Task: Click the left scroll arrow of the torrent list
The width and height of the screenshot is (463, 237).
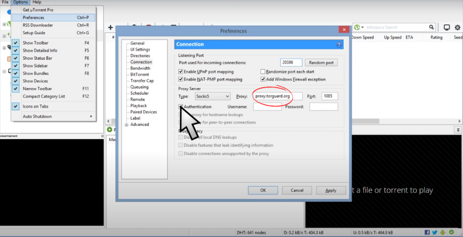Action: point(109,121)
